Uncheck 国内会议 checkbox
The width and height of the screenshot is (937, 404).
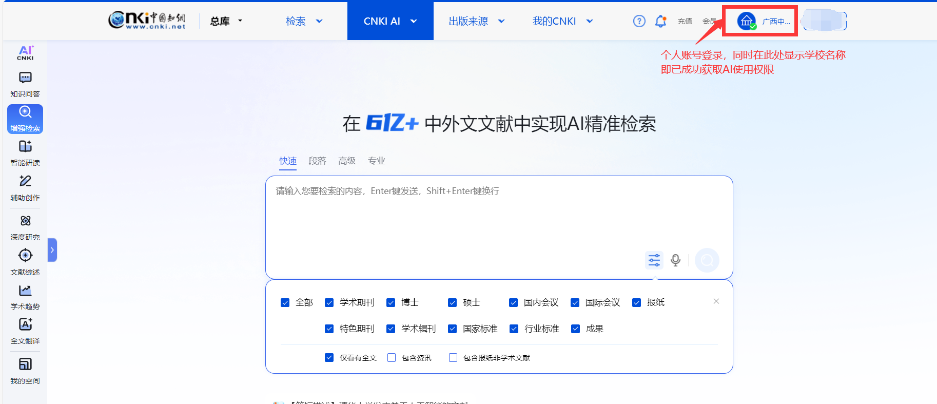coord(513,303)
